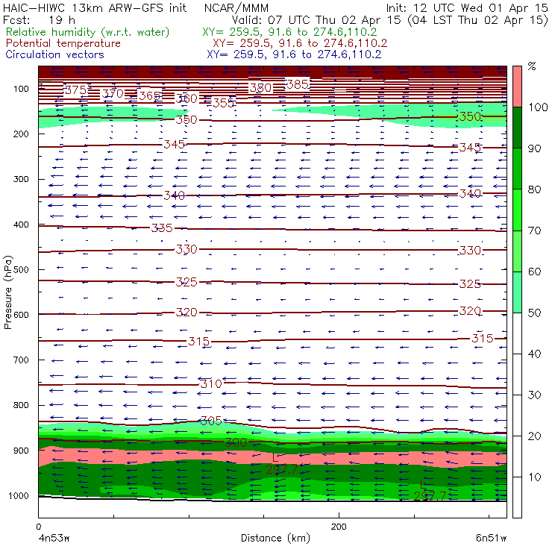Click the '360' contour label
Image resolution: width=552 pixels, height=552 pixels.
pos(186,98)
